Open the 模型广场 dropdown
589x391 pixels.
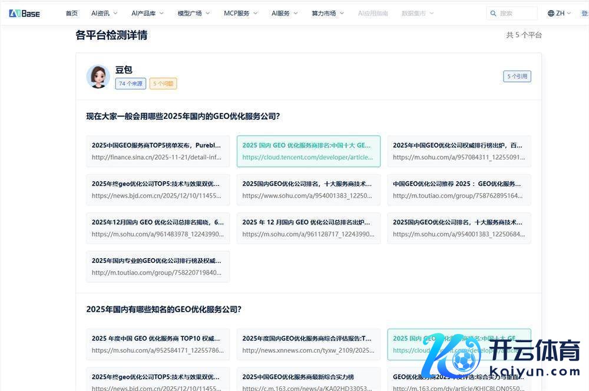click(x=193, y=13)
